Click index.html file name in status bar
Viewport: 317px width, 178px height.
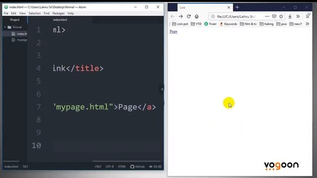(x=11, y=167)
